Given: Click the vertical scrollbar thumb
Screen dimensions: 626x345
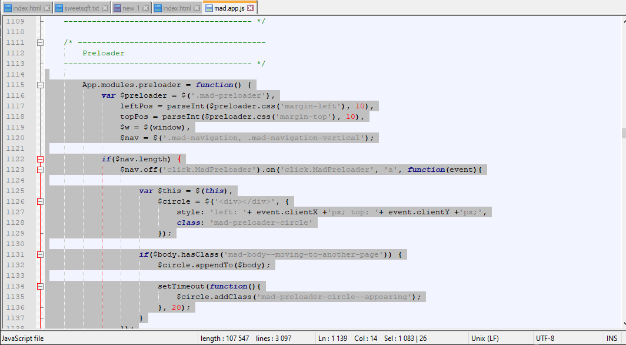Looking at the screenshot, I should (x=622, y=134).
